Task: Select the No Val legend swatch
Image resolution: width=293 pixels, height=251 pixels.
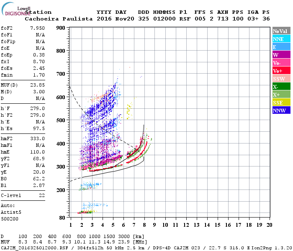Action: pyautogui.click(x=281, y=31)
